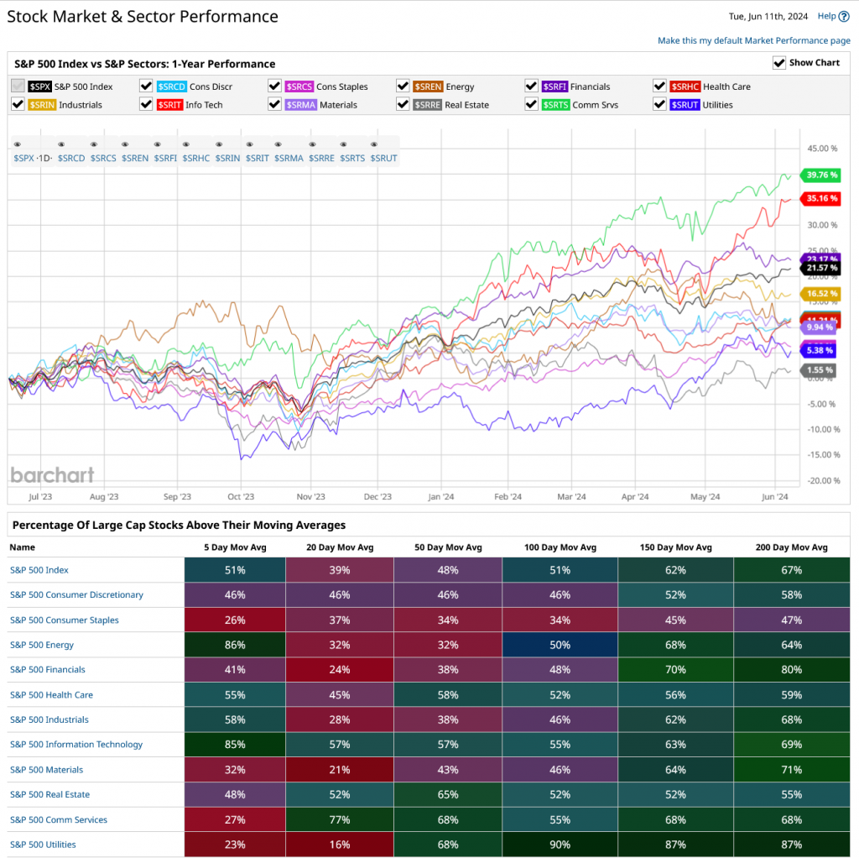Click the 16.52 % yellow price label

coord(820,293)
